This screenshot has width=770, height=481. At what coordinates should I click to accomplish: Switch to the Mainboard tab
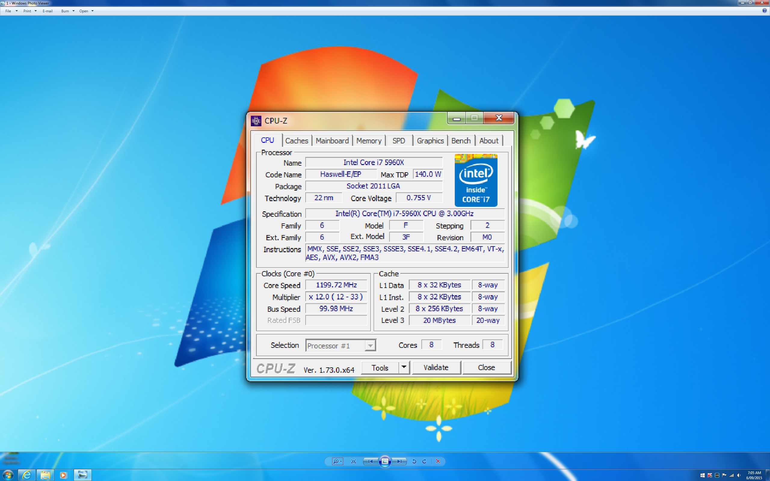(331, 141)
